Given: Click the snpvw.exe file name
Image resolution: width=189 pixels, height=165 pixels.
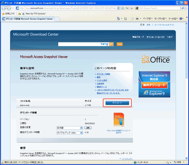Looking at the screenshot, I should 24,105.
